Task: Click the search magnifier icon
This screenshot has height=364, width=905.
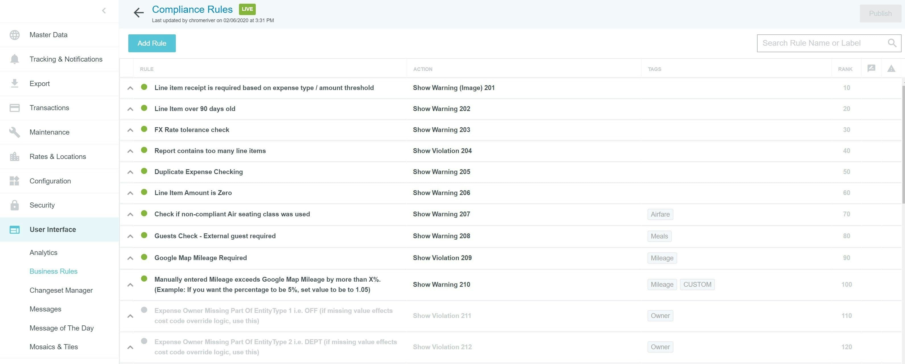Action: point(892,43)
